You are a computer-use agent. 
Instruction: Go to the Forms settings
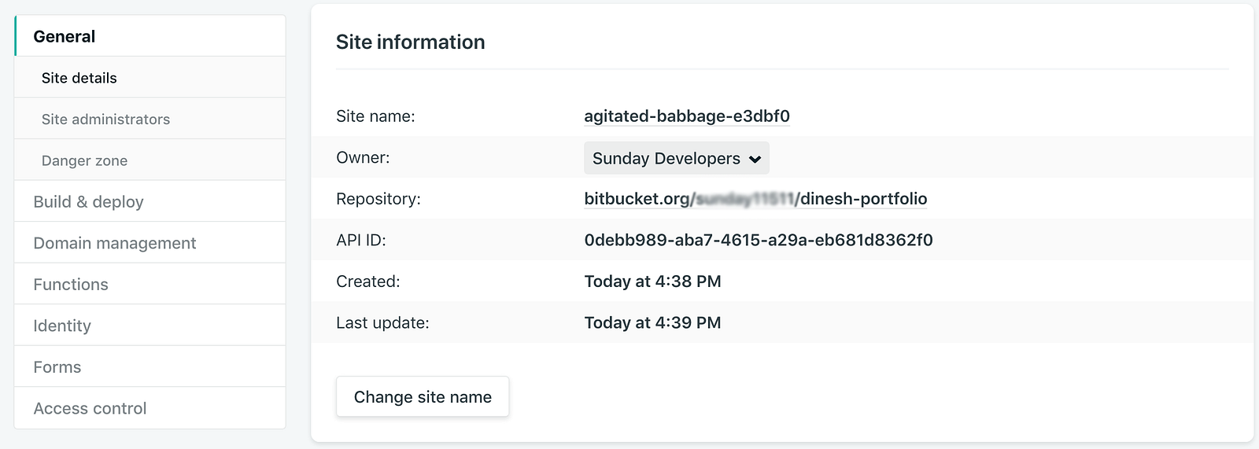[x=57, y=366]
